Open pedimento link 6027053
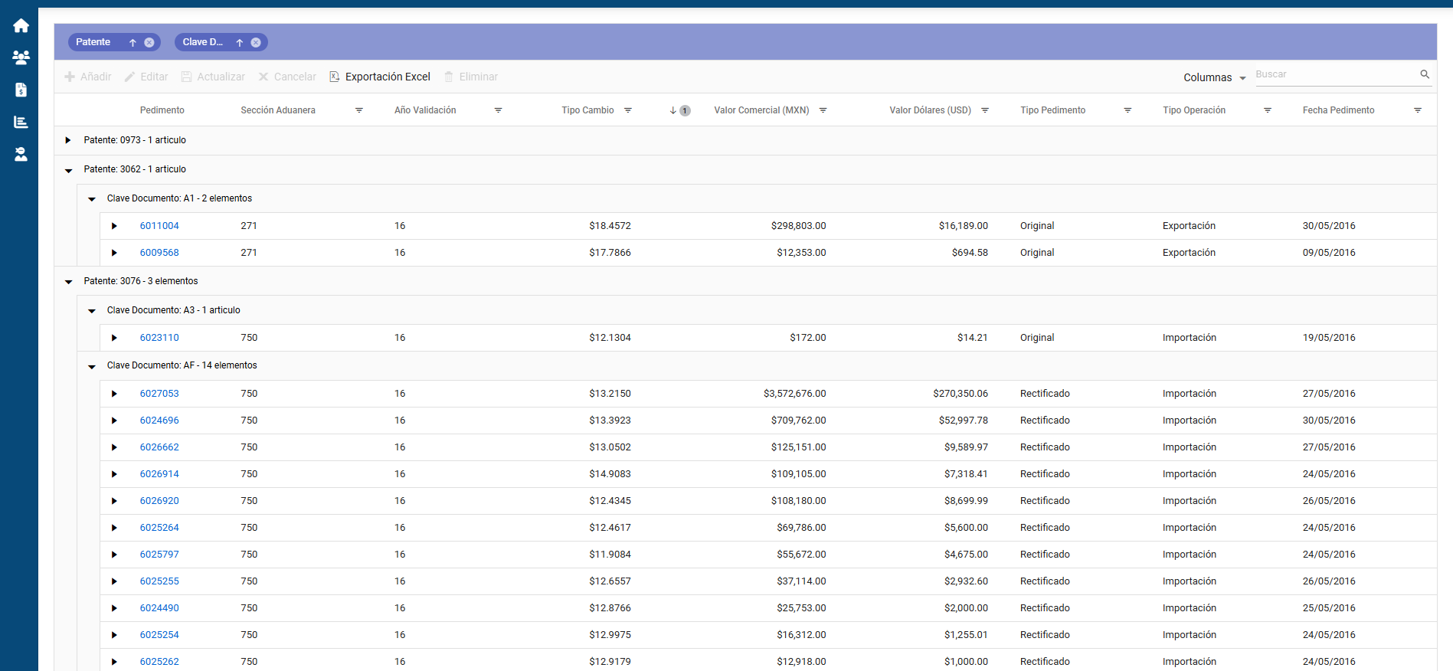The height and width of the screenshot is (671, 1453). coord(159,394)
